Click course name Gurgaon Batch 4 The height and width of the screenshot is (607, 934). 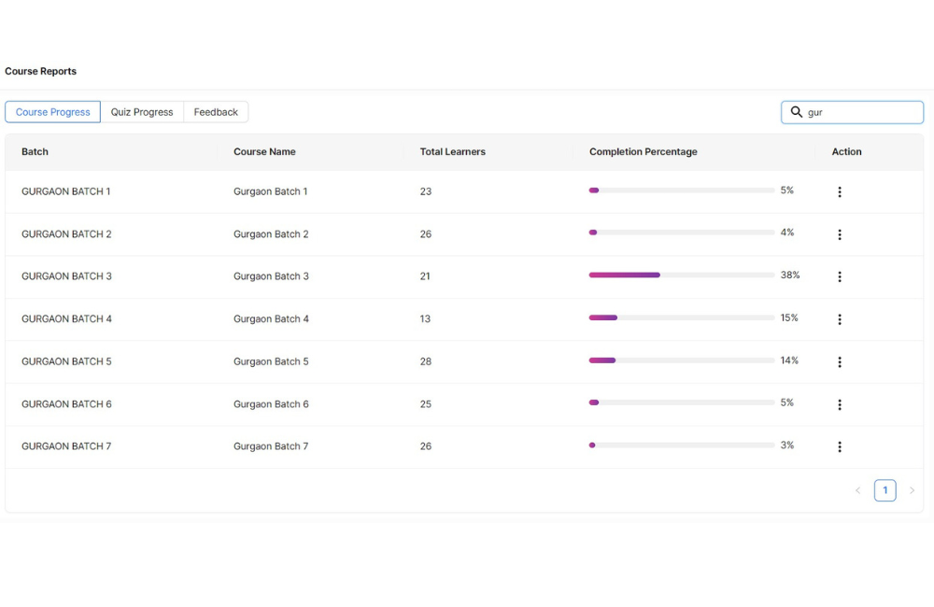tap(271, 319)
